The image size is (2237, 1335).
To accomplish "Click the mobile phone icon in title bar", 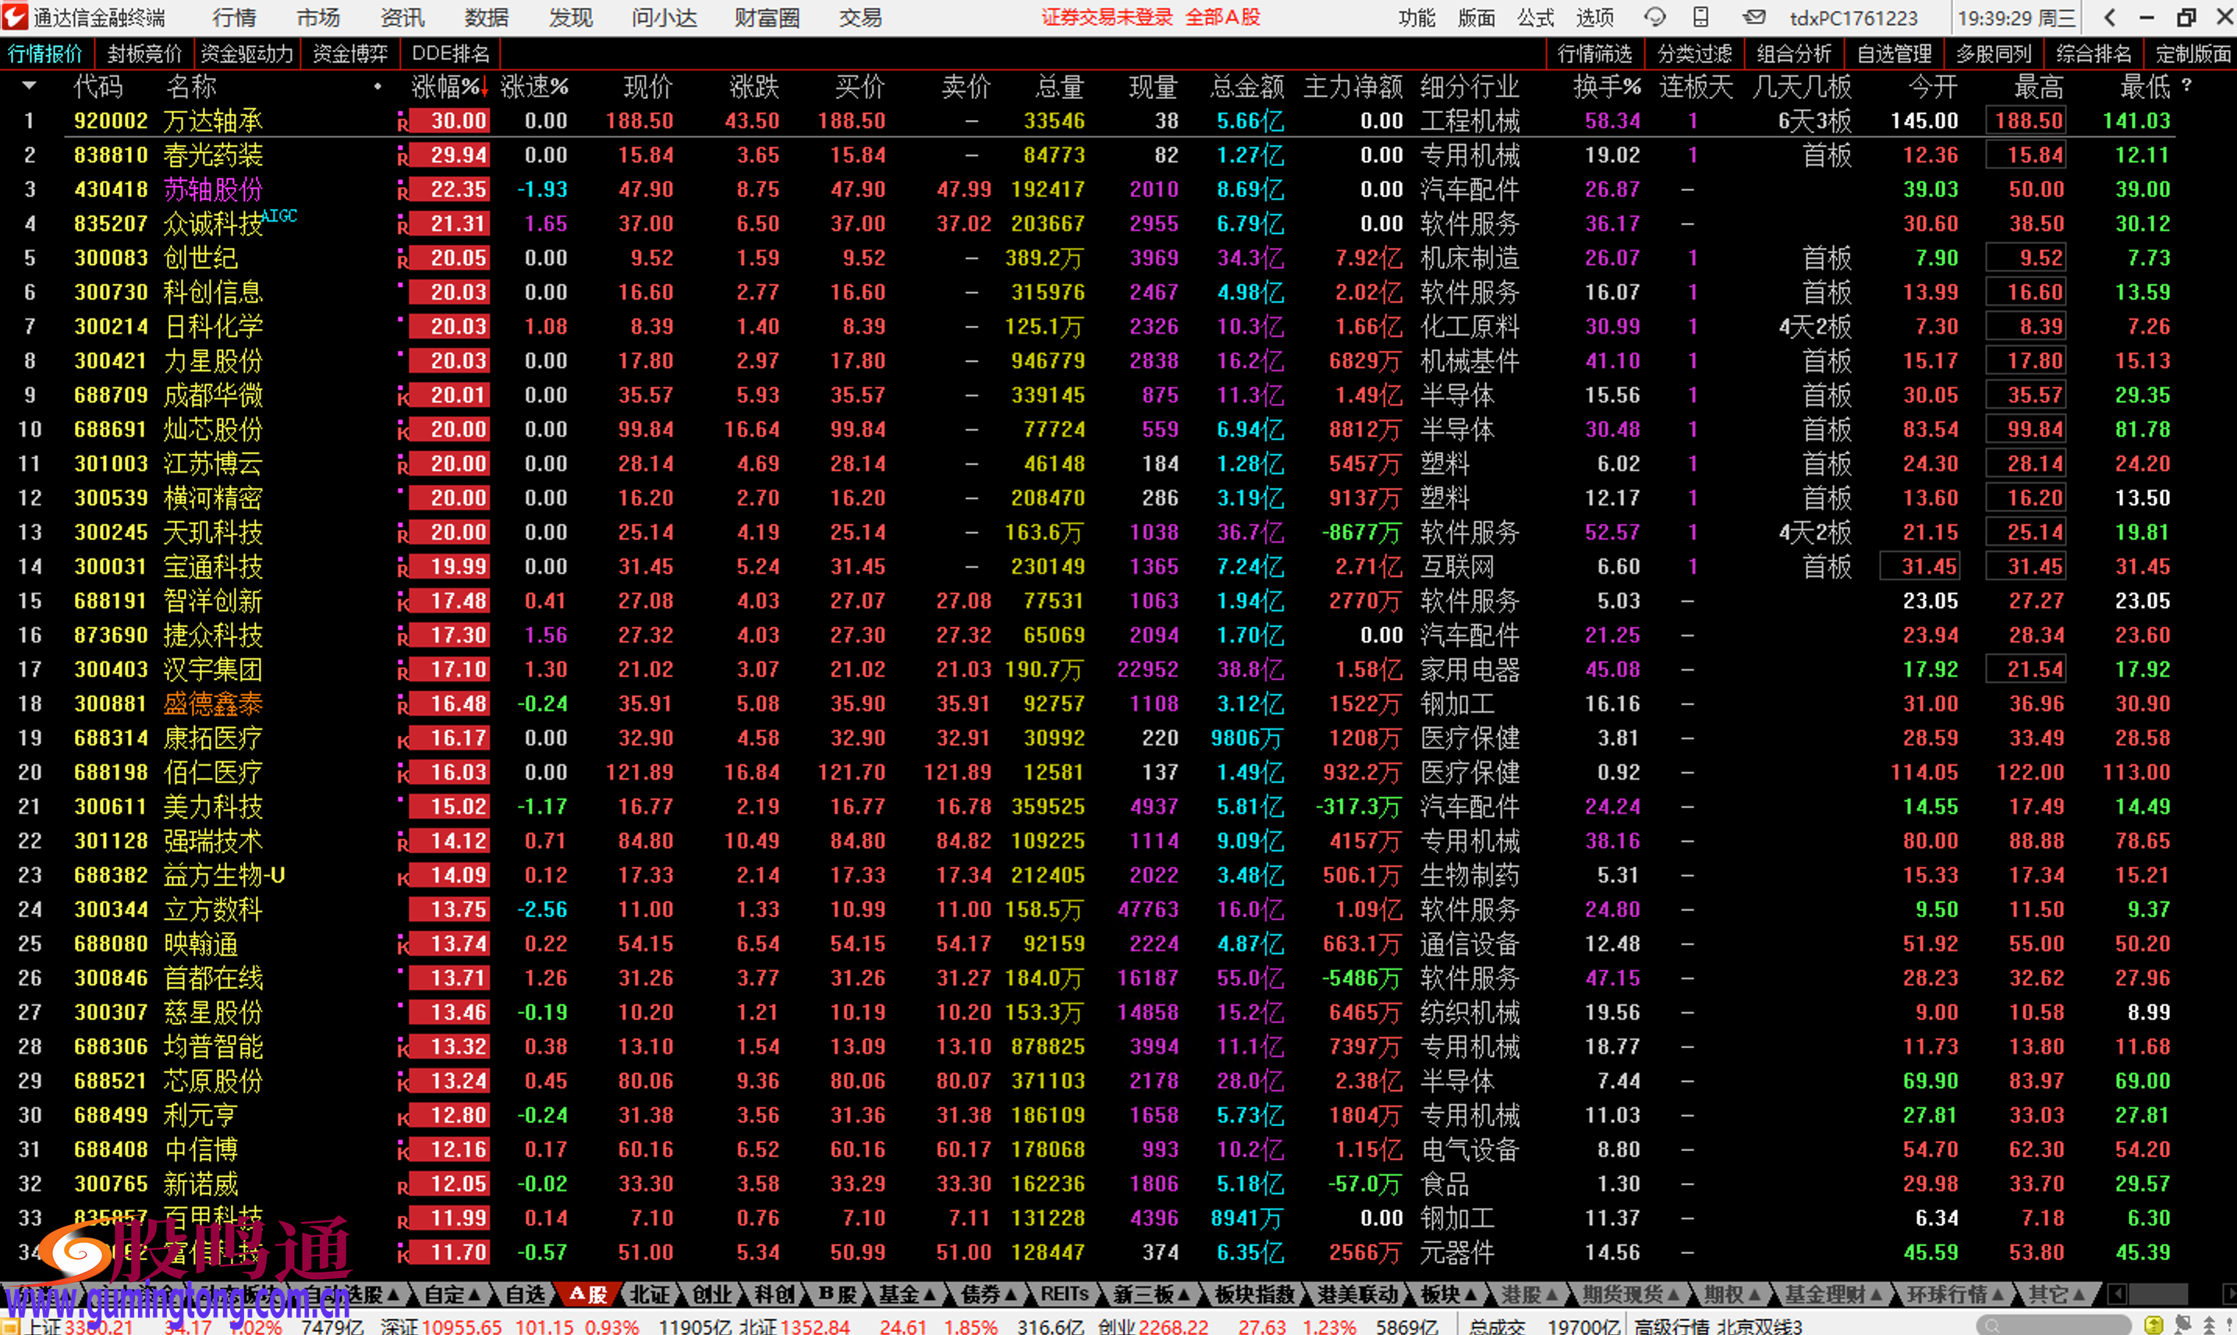I will tap(1700, 17).
